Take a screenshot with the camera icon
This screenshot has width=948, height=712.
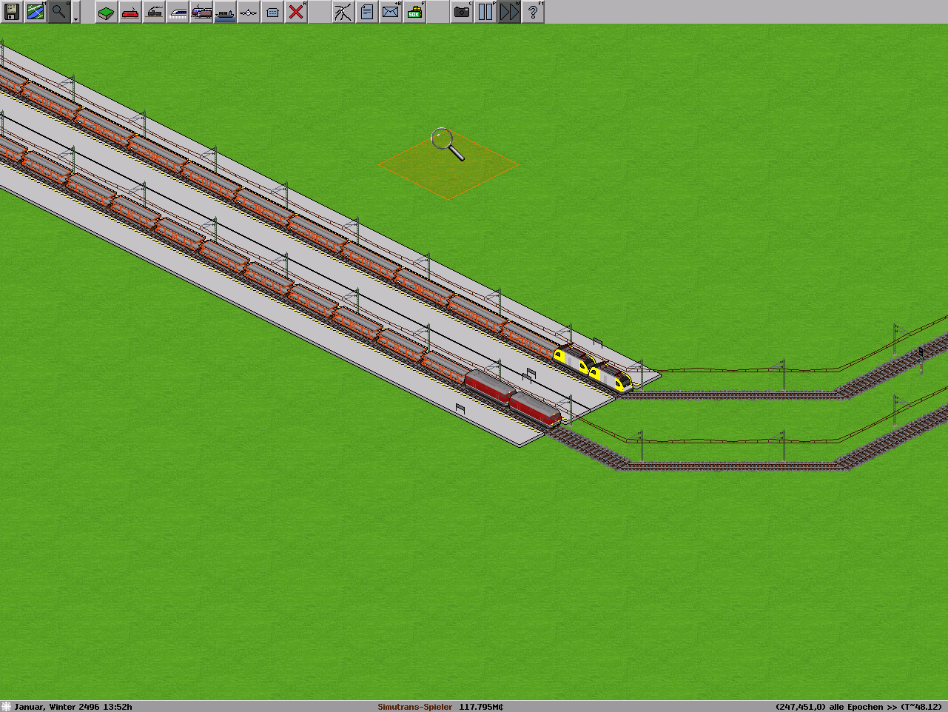462,12
